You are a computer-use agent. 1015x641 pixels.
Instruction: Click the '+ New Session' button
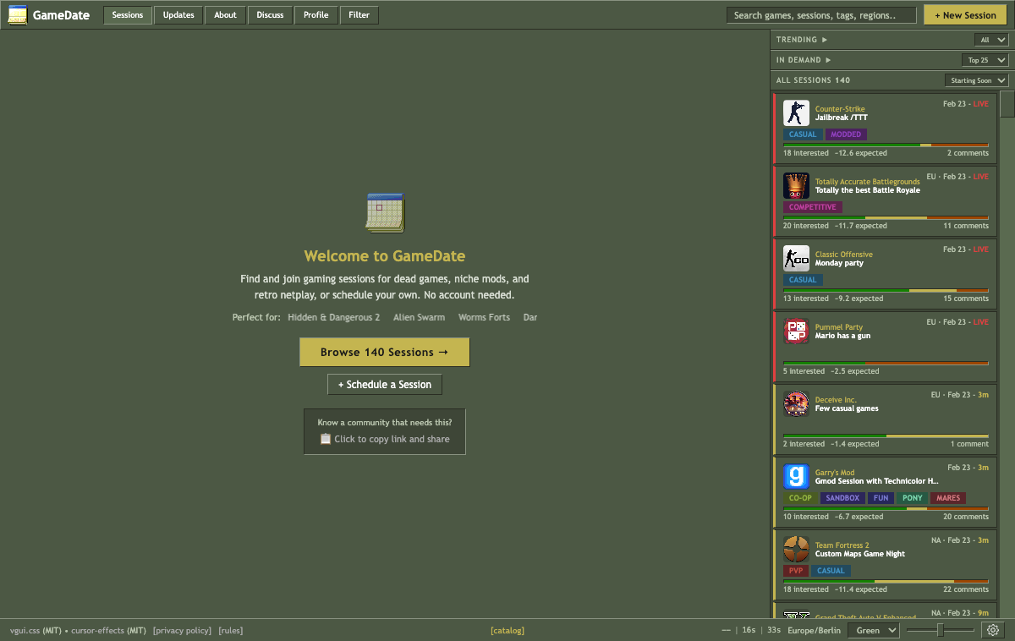point(965,15)
